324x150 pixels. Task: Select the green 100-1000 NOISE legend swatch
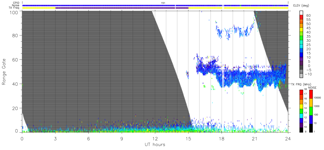(311, 111)
